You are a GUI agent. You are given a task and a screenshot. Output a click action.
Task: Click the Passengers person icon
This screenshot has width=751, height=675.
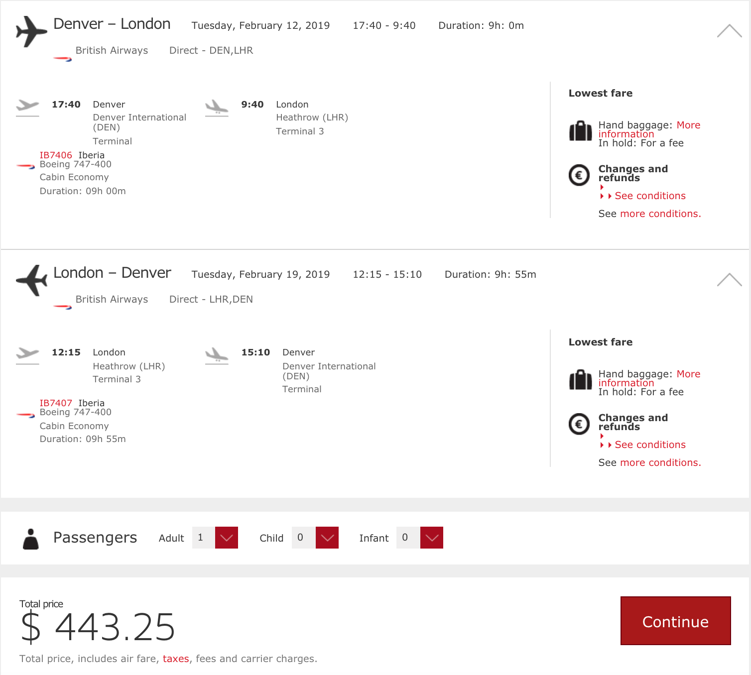coord(31,539)
